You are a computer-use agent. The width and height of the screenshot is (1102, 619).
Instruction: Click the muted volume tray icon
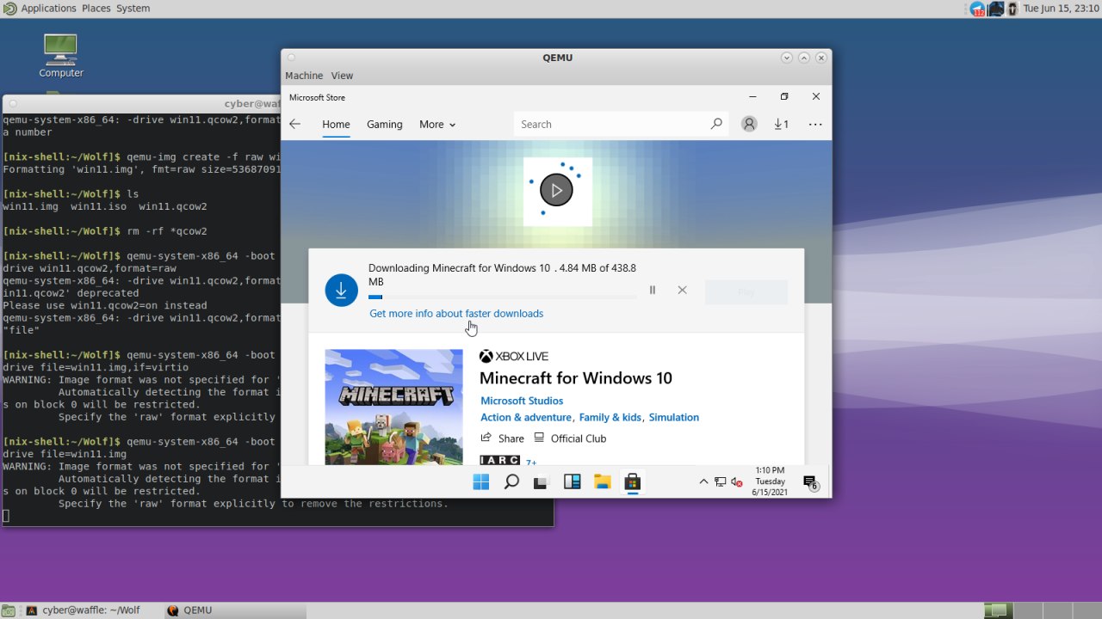coord(736,482)
